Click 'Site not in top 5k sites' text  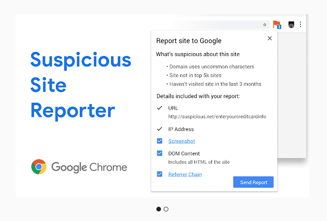pyautogui.click(x=195, y=75)
